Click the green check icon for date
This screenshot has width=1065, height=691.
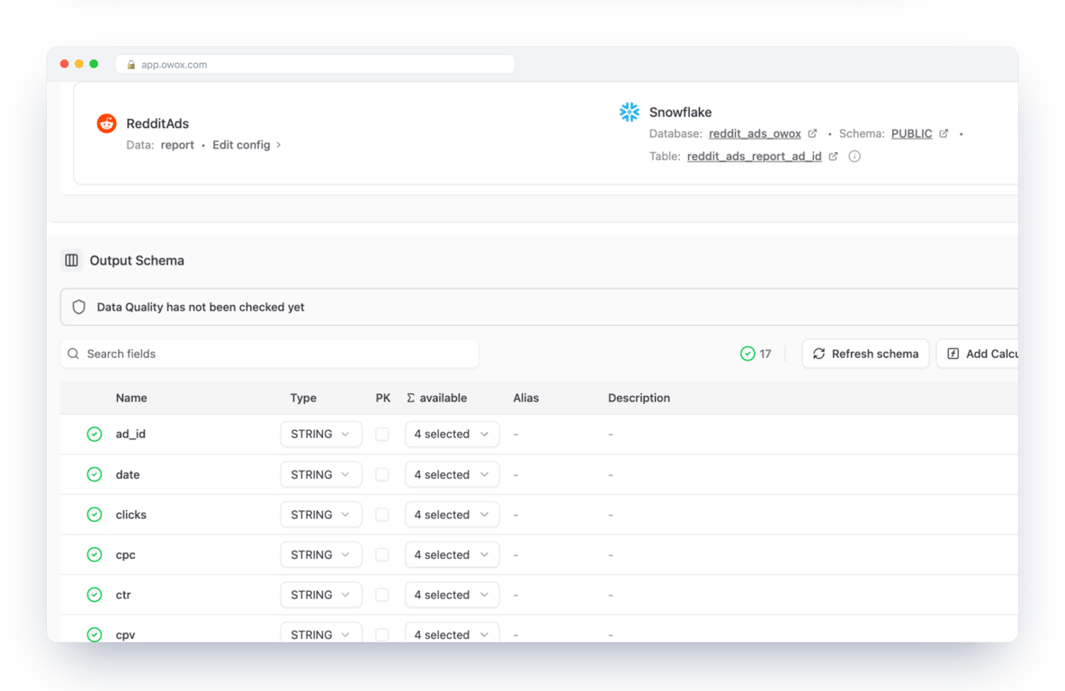[94, 474]
